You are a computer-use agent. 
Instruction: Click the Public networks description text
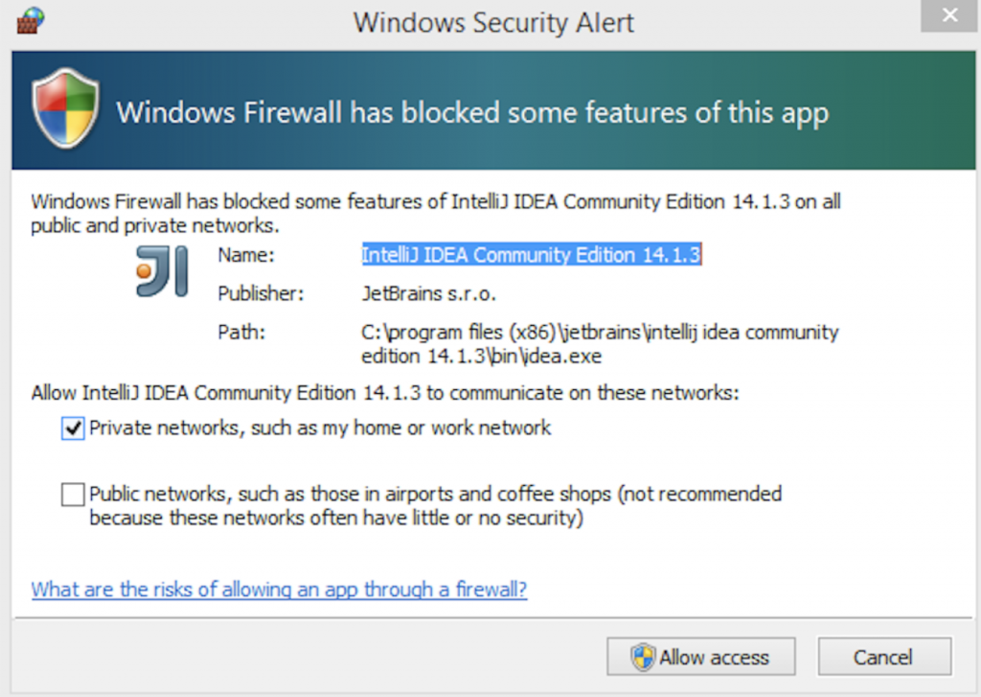click(x=436, y=505)
